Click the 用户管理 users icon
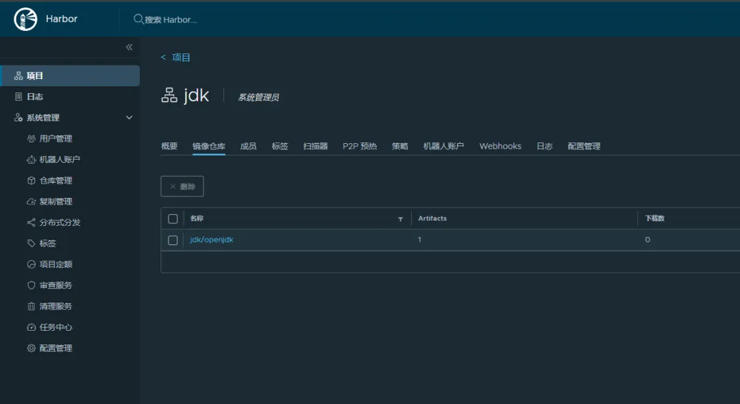 tap(31, 138)
